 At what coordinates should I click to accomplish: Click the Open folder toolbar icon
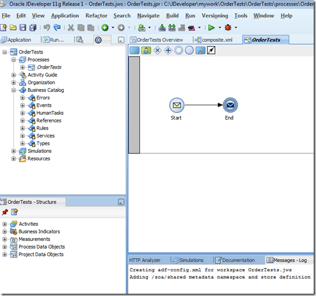coord(13,28)
